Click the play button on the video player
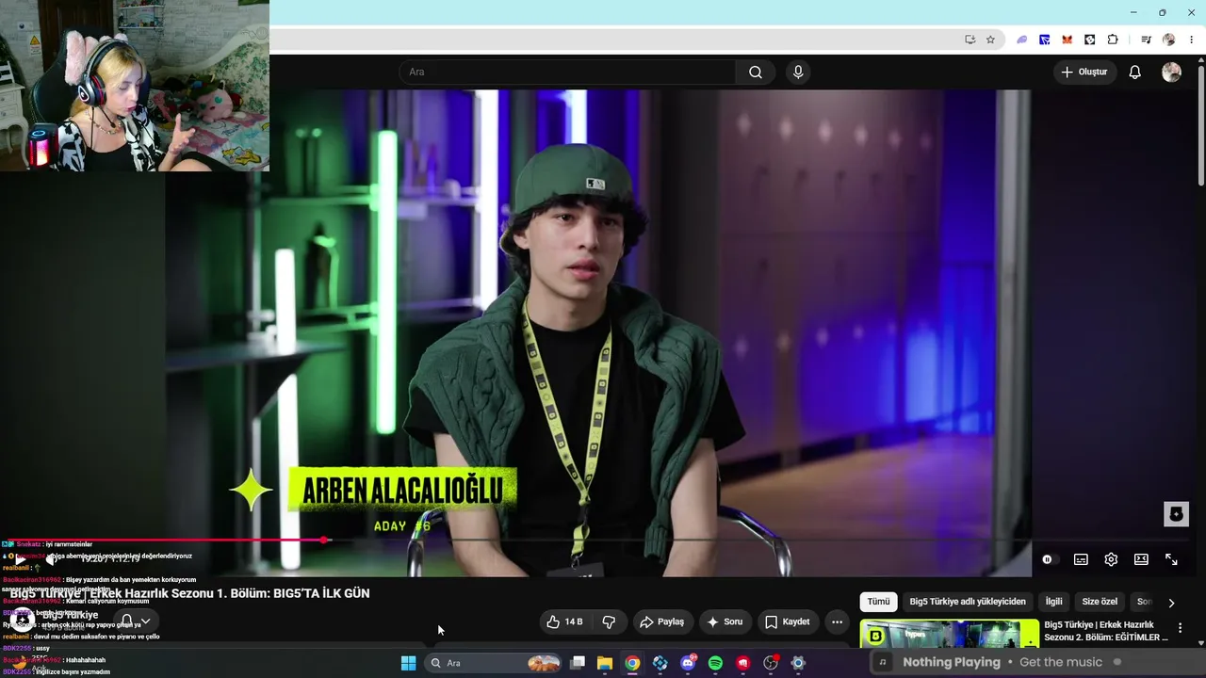The height and width of the screenshot is (678, 1206). click(20, 559)
